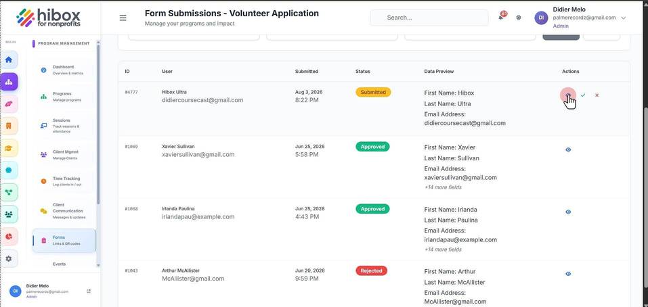Viewport: 648px width, 307px height.
Task: Click the User column header
Action: (167, 72)
